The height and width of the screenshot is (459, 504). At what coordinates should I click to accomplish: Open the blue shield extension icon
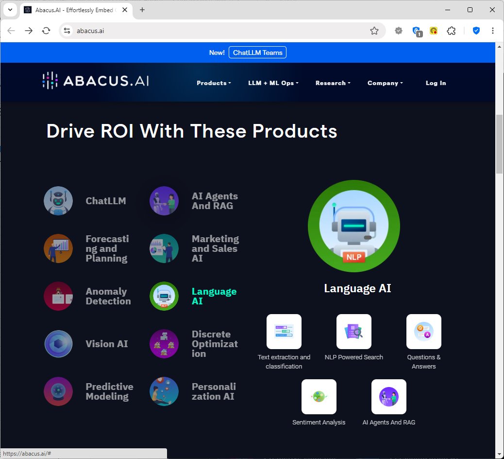tap(476, 31)
